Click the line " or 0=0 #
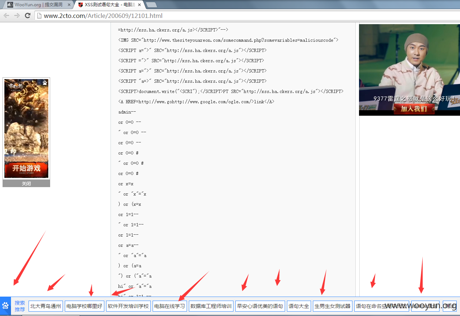Viewport: 460px width, 316px height. point(131,163)
